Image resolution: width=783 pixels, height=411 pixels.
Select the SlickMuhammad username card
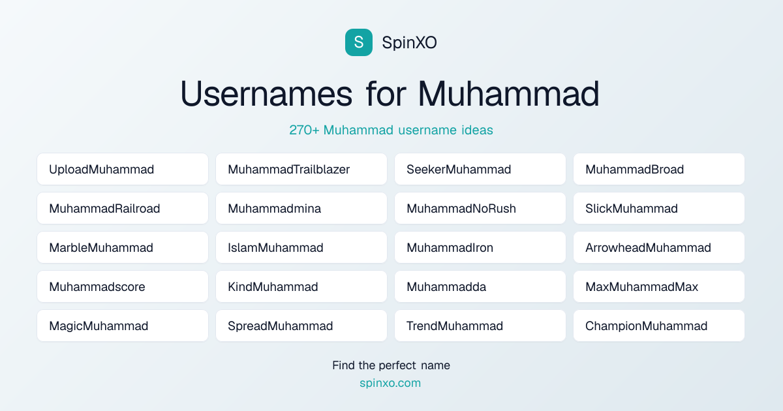(x=659, y=208)
